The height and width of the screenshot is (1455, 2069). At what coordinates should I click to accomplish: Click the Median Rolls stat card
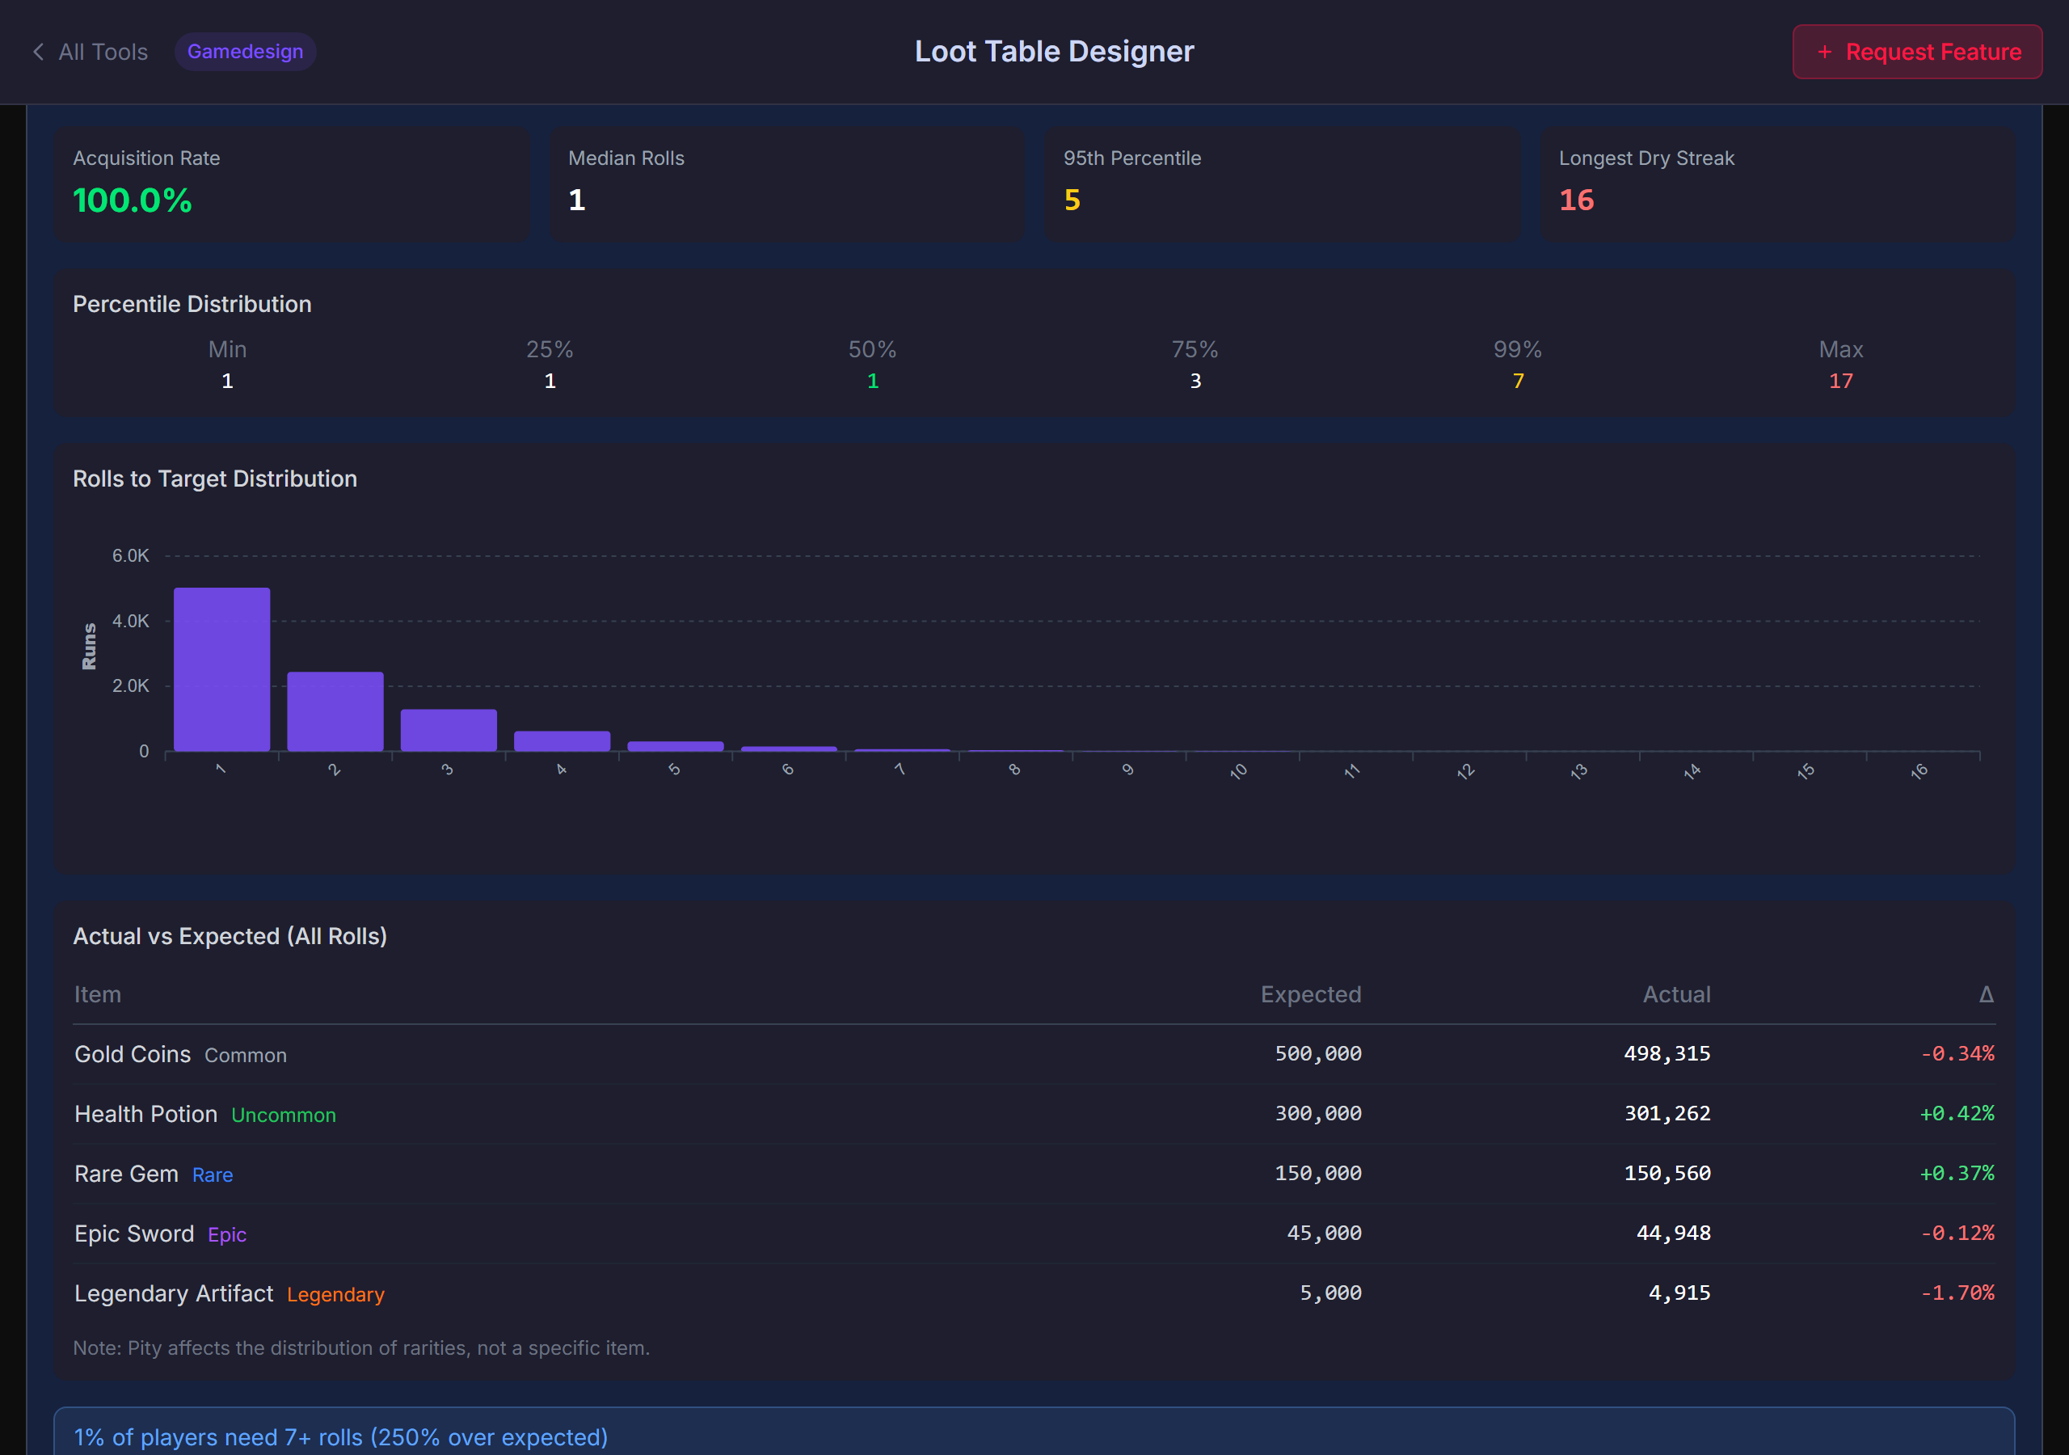(786, 183)
